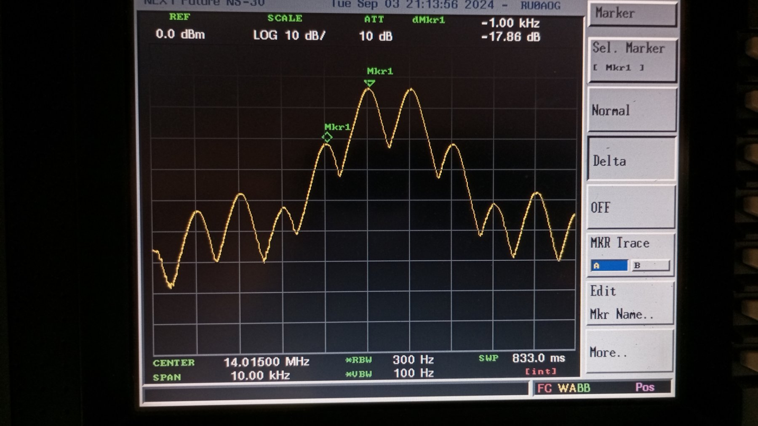Screen dimensions: 758x426
Task: Choose MKR Trace B
Action: pyautogui.click(x=651, y=265)
